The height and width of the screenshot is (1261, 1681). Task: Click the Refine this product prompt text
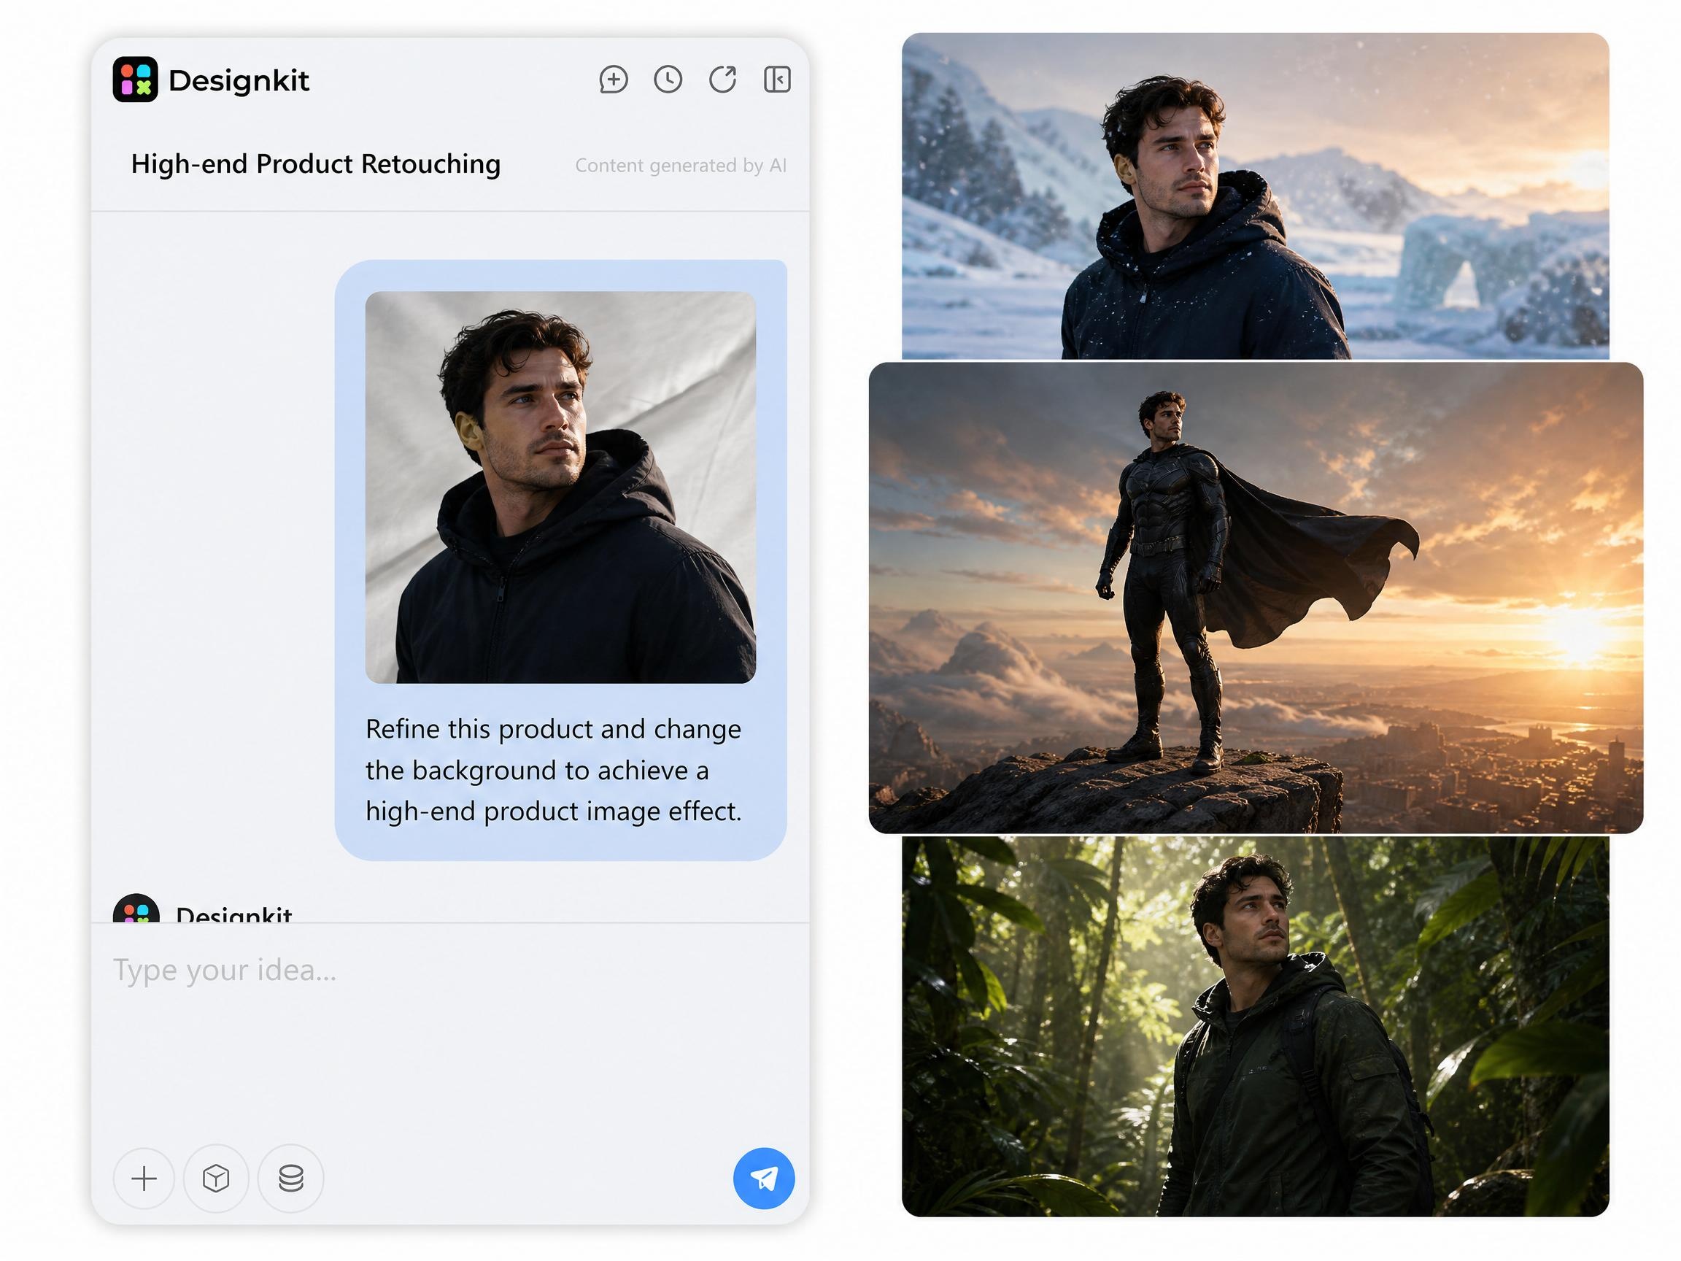click(x=554, y=770)
